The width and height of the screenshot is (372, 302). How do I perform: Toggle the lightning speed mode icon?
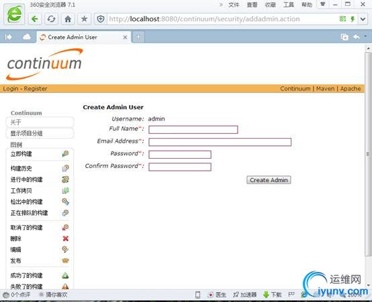[x=353, y=19]
